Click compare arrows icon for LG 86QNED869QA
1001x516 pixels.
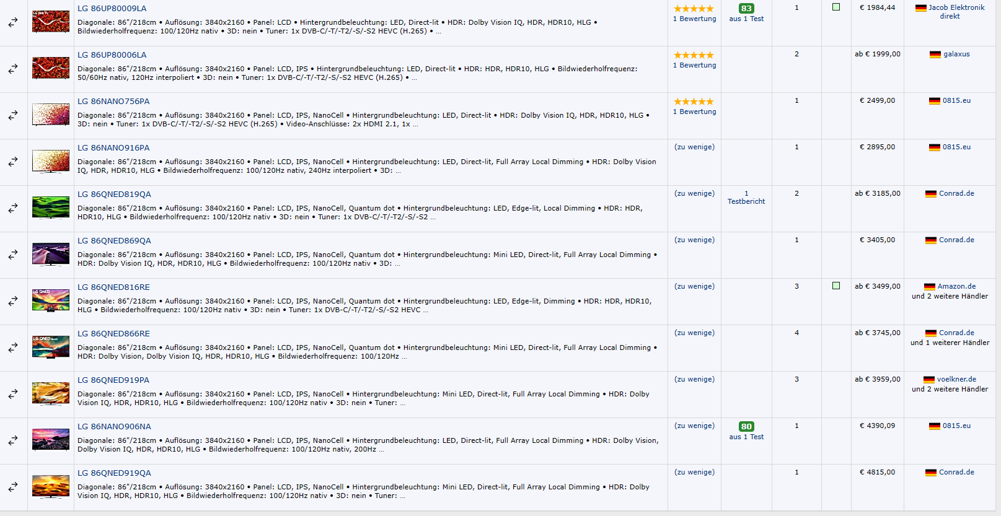13,255
